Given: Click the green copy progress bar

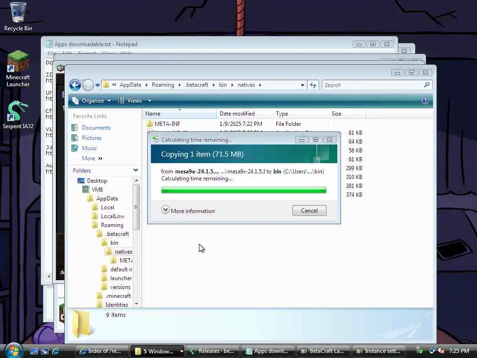Looking at the screenshot, I should [244, 190].
